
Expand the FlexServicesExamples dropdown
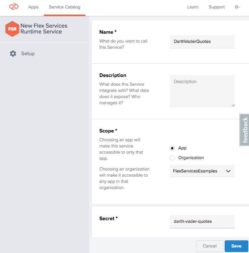(x=202, y=171)
